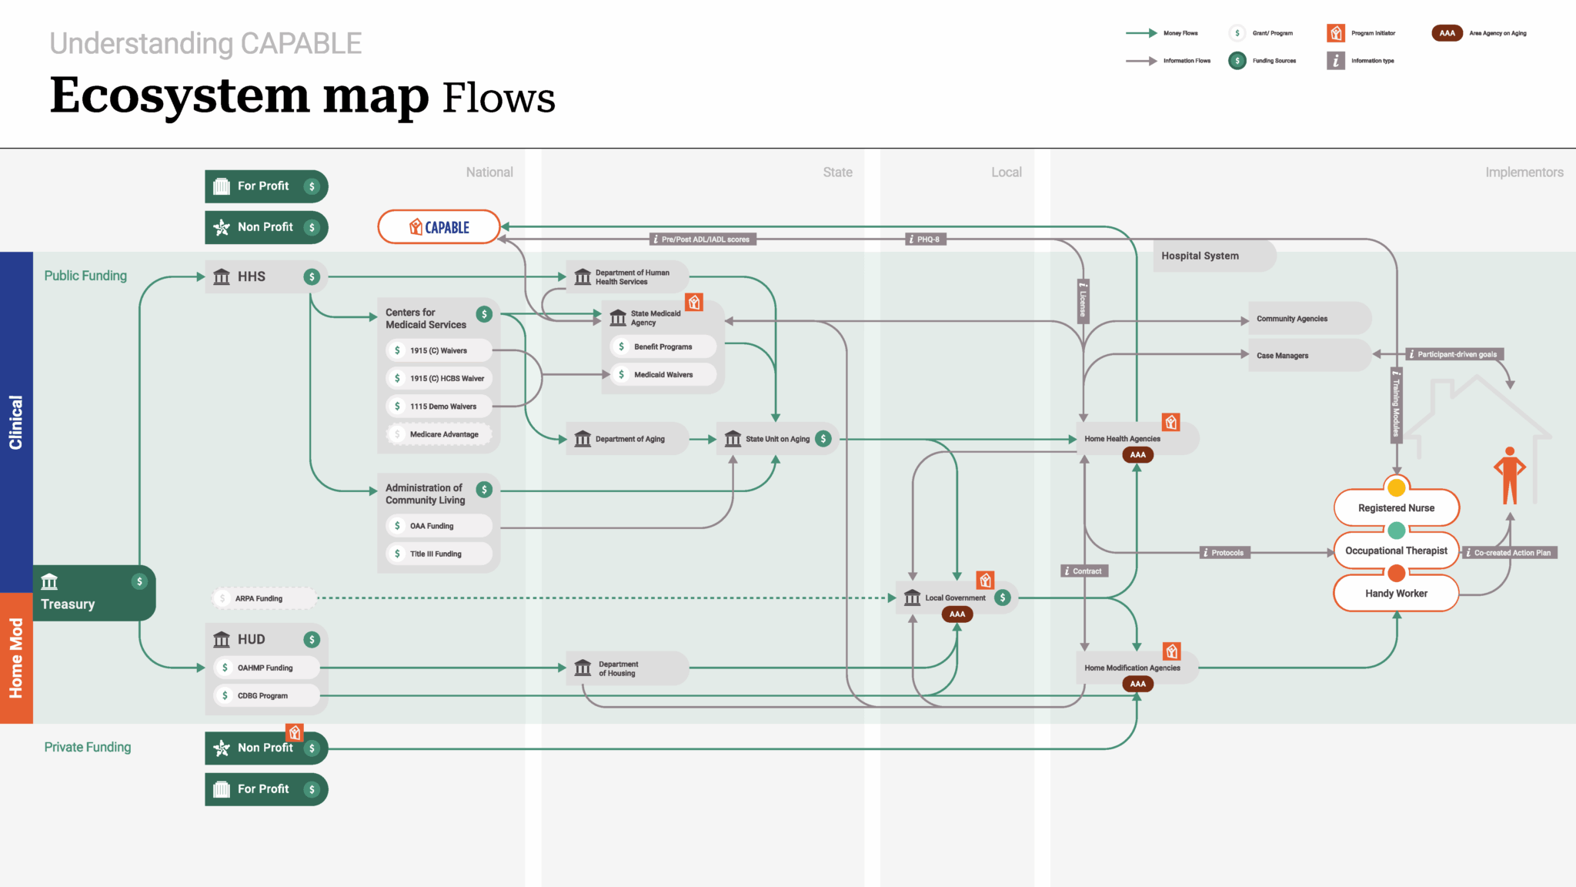Click the AAA badge under Home Health Agencies
Image resolution: width=1576 pixels, height=887 pixels.
[1137, 455]
